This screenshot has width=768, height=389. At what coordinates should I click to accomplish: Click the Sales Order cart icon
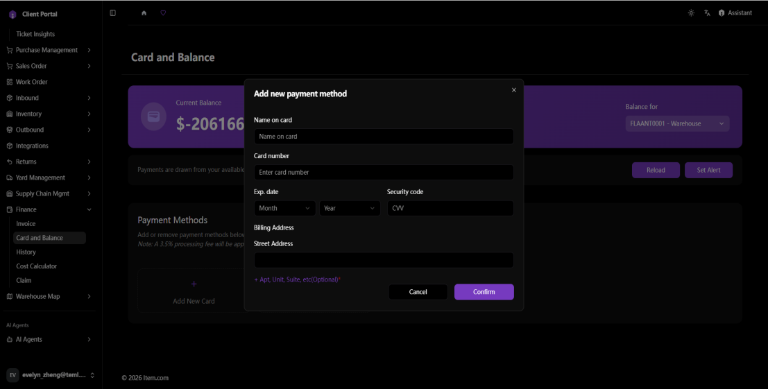(x=9, y=66)
